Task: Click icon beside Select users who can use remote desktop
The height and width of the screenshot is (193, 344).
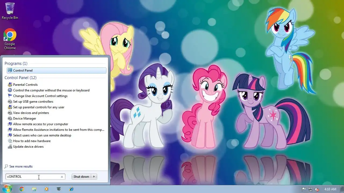Action: (x=10, y=135)
